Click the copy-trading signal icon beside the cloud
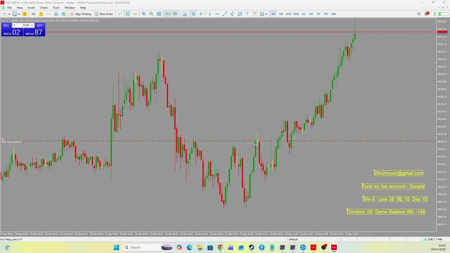 [x=64, y=14]
